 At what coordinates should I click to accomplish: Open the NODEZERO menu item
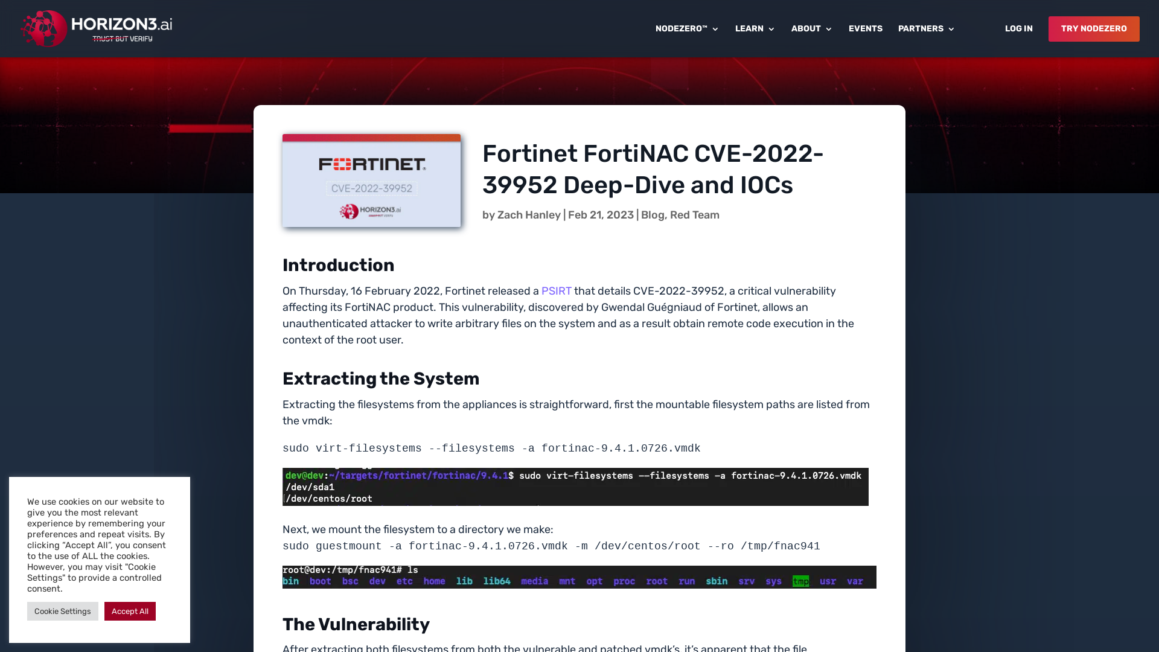click(x=681, y=28)
